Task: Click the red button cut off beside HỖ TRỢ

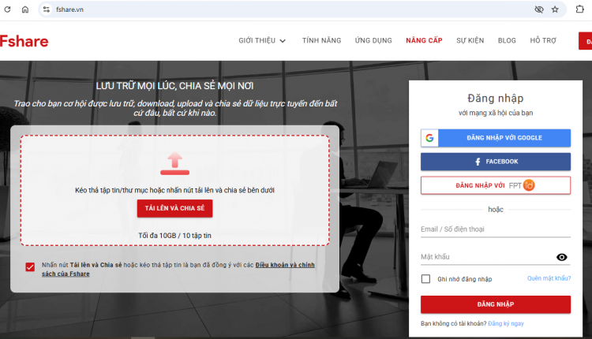Action: (x=586, y=41)
